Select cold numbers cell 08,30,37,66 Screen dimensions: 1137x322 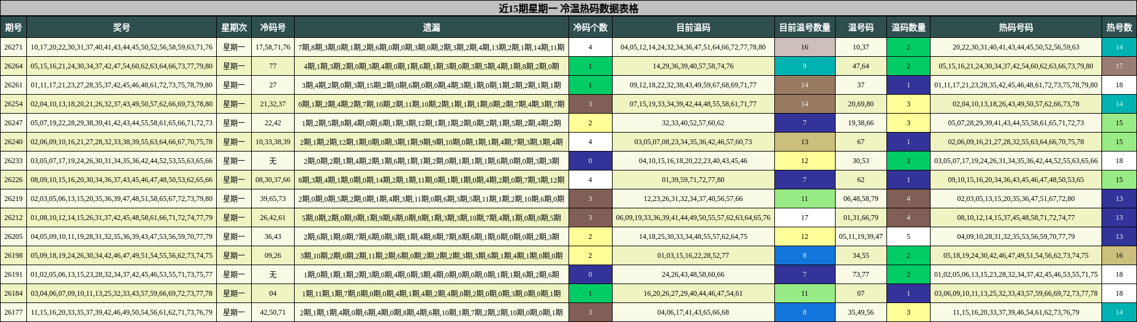pyautogui.click(x=273, y=180)
